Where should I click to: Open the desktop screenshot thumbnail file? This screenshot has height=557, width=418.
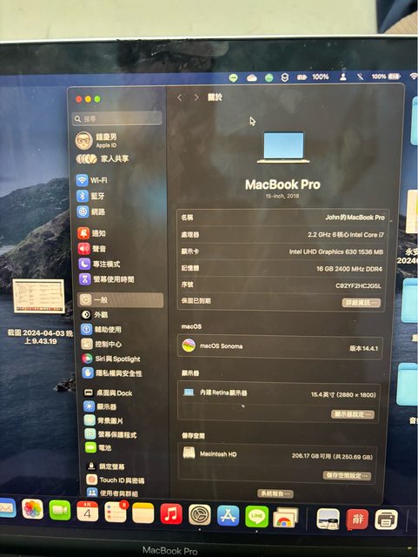point(39,296)
